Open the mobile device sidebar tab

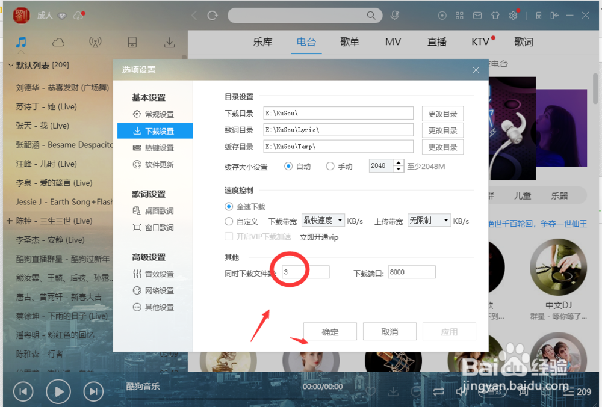click(x=132, y=42)
